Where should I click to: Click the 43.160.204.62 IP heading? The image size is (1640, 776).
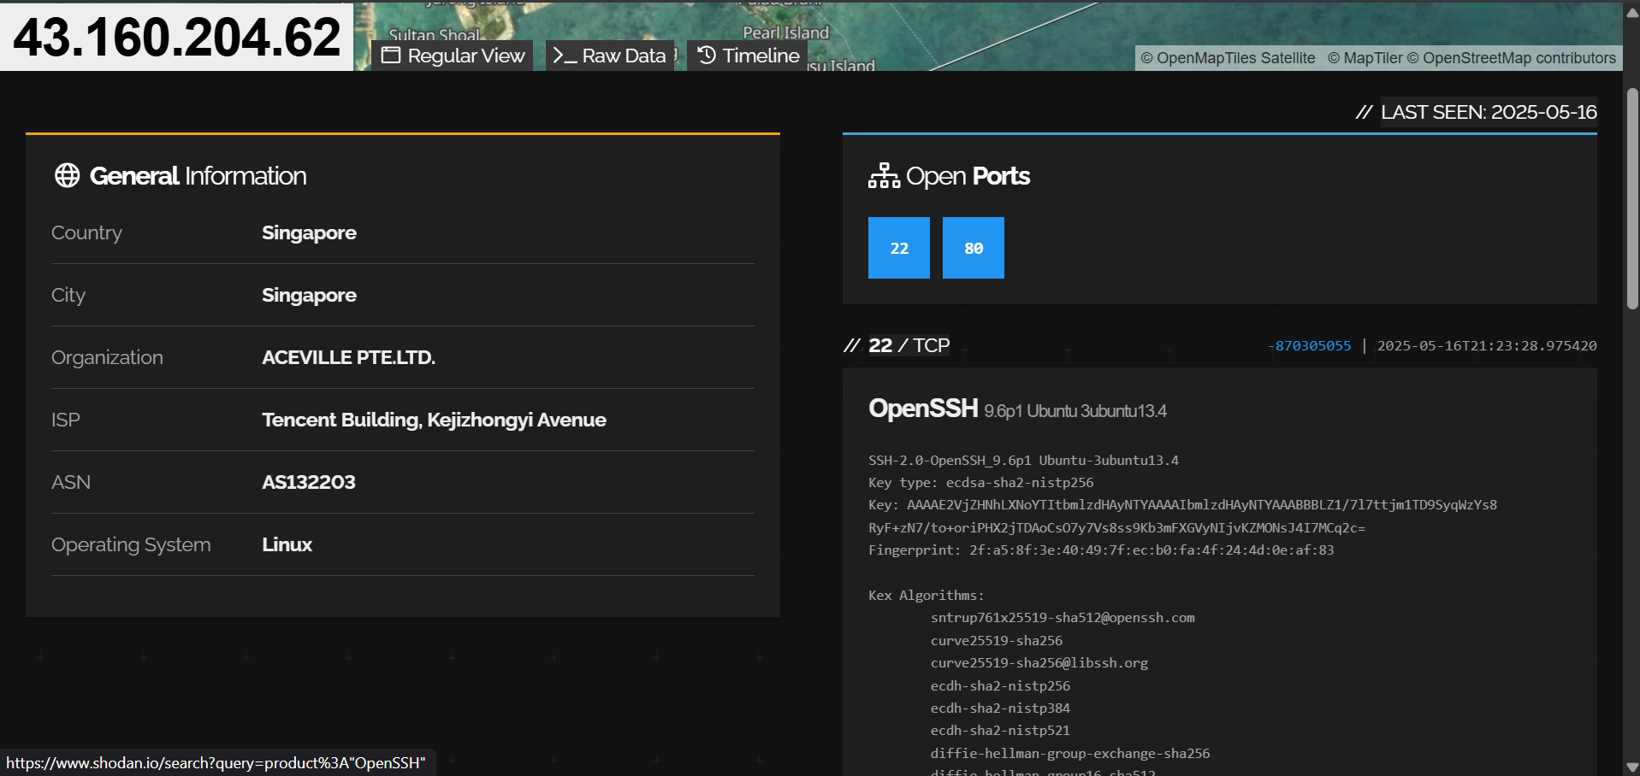176,37
